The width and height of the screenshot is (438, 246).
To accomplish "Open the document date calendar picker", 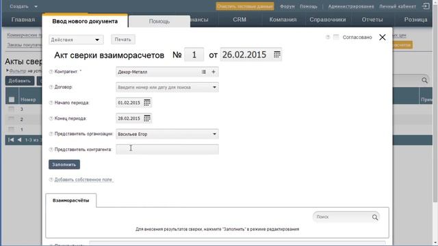I will [x=276, y=55].
